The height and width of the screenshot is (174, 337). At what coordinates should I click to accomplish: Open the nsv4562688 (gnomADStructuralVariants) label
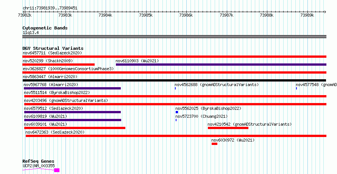tap(217, 85)
